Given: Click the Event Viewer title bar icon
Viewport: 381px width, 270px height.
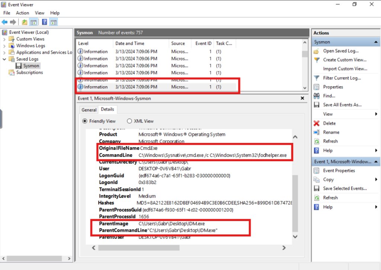Looking at the screenshot, I should tap(4, 4).
